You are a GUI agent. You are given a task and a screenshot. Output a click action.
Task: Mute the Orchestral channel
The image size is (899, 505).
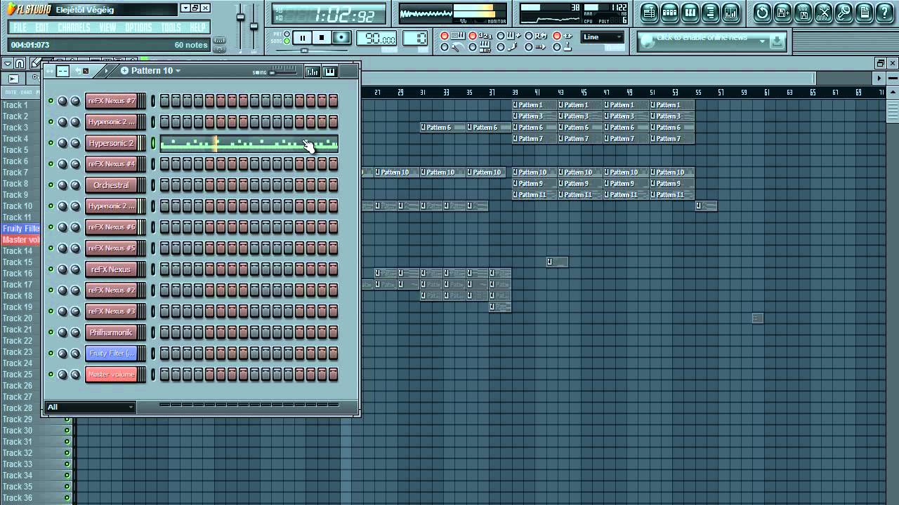tap(51, 185)
